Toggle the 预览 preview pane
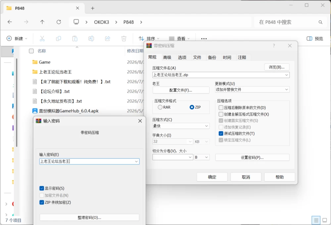Viewport: 331px width, 225px height. coord(315,39)
